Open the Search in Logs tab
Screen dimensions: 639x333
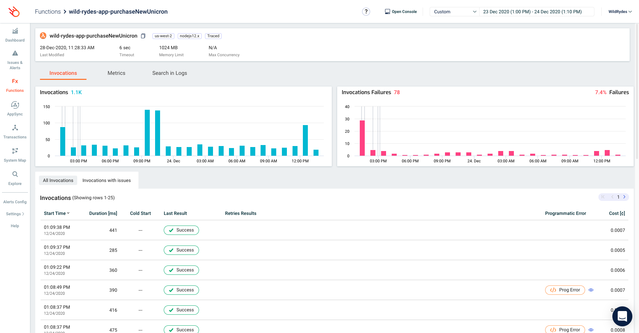coord(169,73)
